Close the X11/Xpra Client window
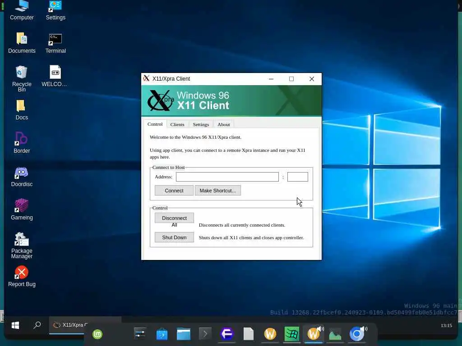 (312, 79)
